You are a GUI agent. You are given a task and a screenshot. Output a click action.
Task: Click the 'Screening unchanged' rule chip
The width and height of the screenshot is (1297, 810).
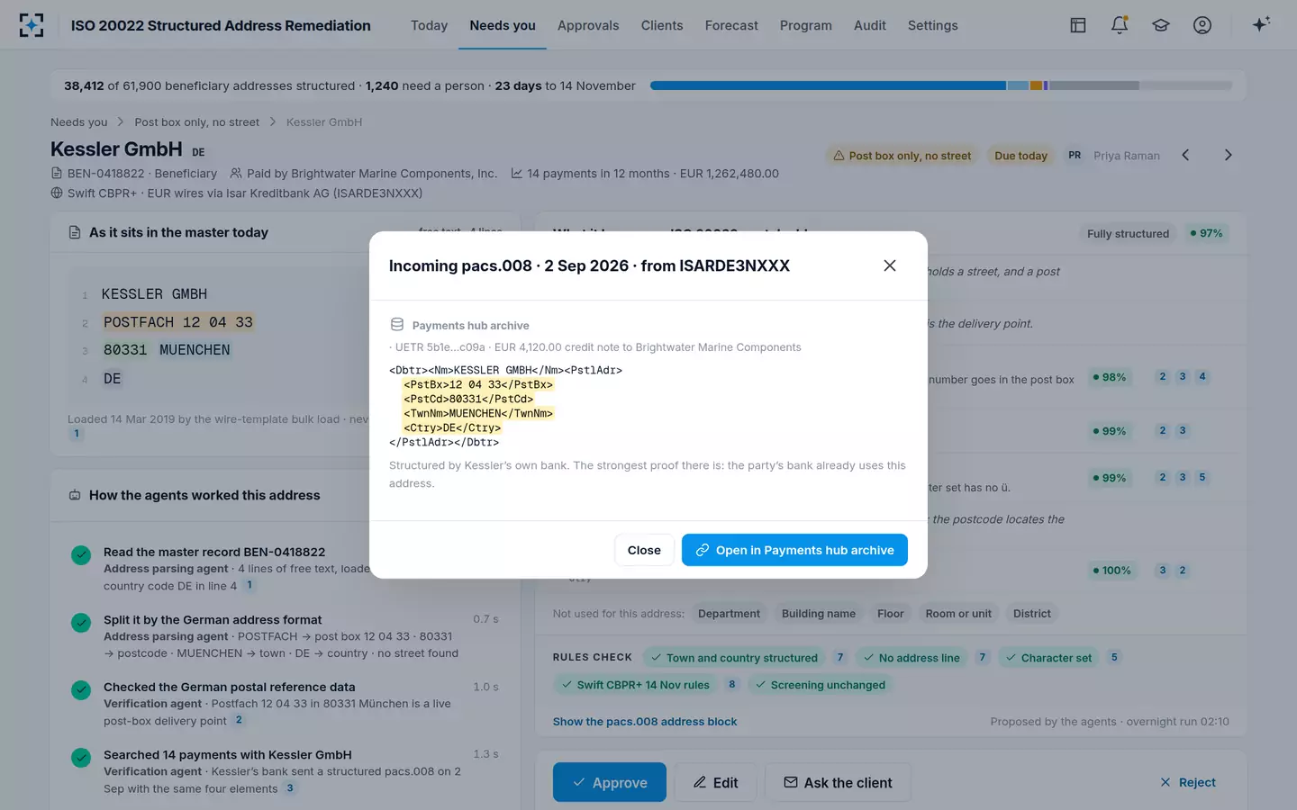[x=821, y=685]
